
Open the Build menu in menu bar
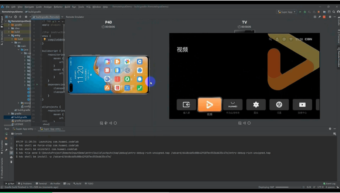click(x=67, y=7)
